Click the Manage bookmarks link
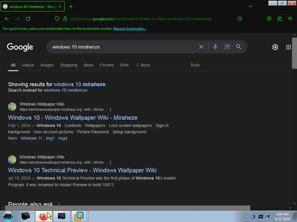Screen dimensions: 297x222 (x=130, y=29)
